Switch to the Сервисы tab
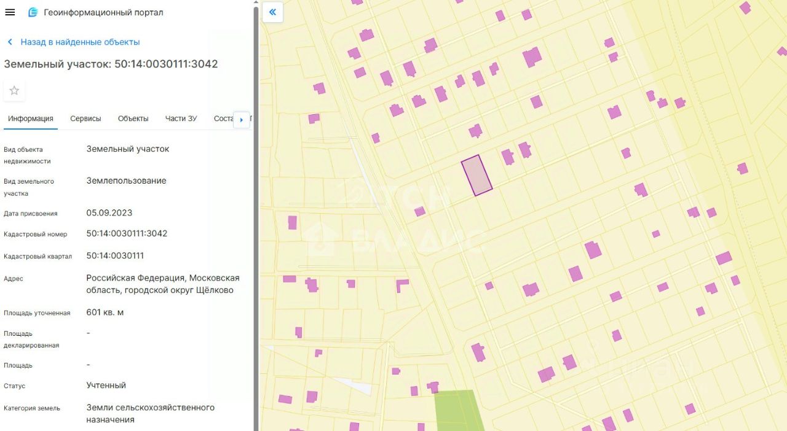 click(x=85, y=118)
